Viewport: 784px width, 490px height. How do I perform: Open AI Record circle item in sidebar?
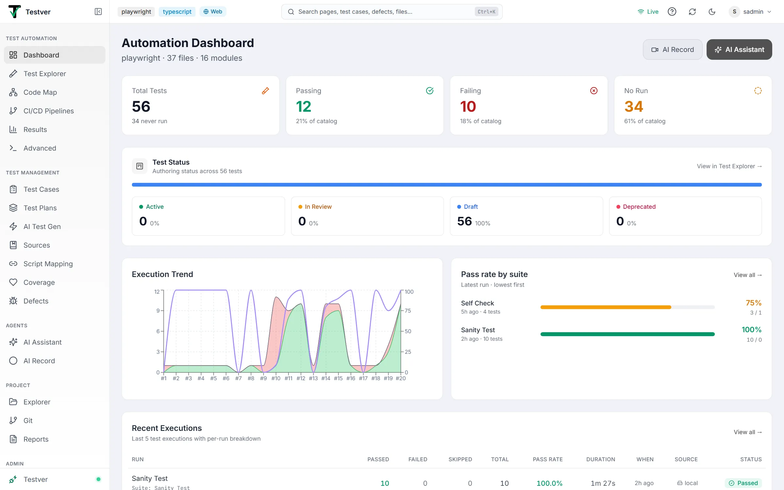[x=55, y=361]
